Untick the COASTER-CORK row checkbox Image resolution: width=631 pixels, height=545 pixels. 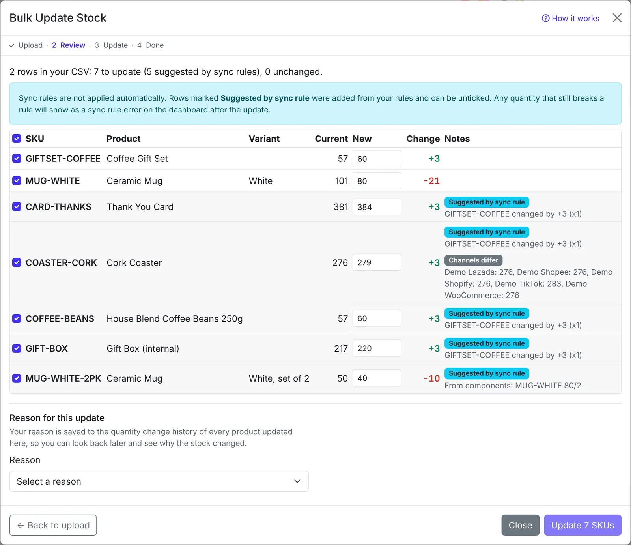17,262
